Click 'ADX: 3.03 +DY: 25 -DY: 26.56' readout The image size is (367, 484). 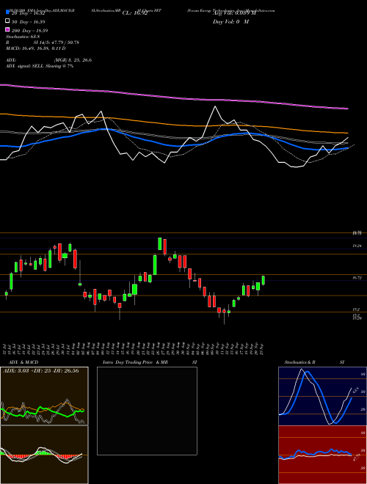pos(40,371)
